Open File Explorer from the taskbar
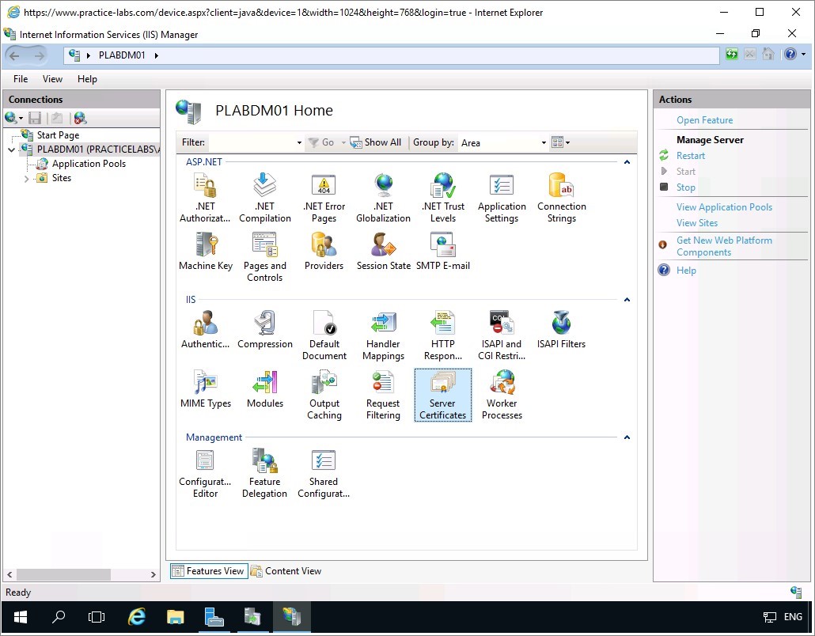 point(176,617)
